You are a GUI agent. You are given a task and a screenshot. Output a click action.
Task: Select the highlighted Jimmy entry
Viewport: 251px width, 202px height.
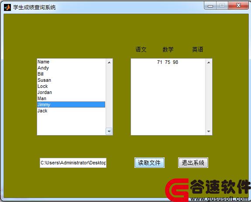[71, 104]
